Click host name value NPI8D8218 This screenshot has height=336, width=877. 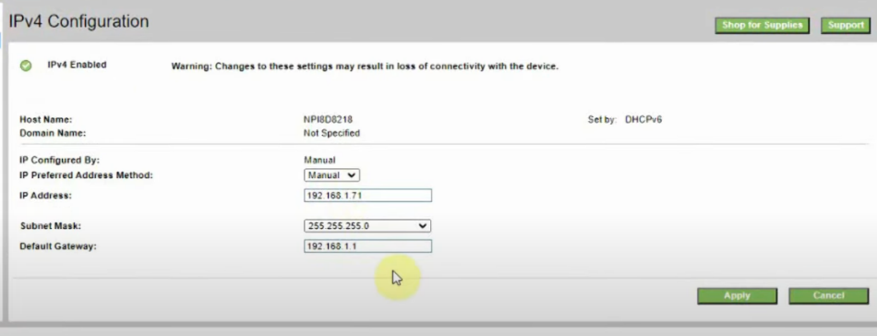(328, 119)
